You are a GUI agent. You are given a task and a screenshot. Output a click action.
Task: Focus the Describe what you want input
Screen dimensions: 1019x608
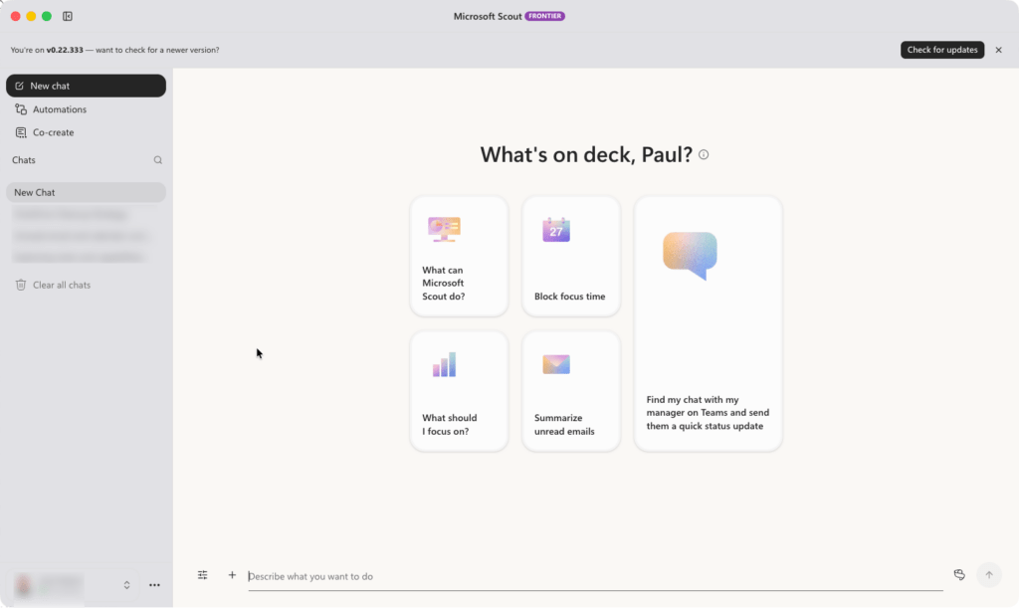[x=595, y=576]
